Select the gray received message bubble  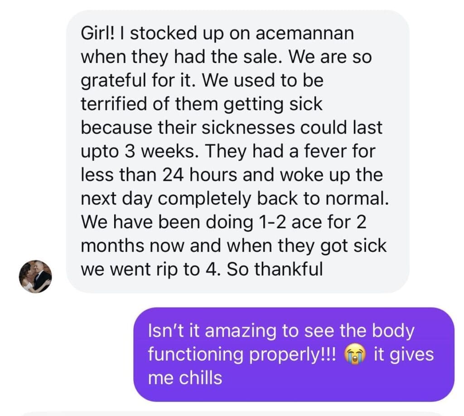pos(237,151)
